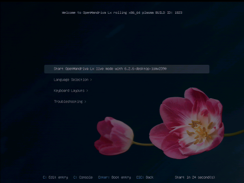Open the Language Selection submenu
The image size is (244, 183).
point(72,80)
